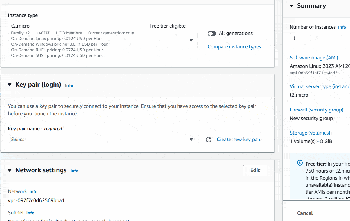
Task: Click the Number of instances input field
Action: pos(320,38)
